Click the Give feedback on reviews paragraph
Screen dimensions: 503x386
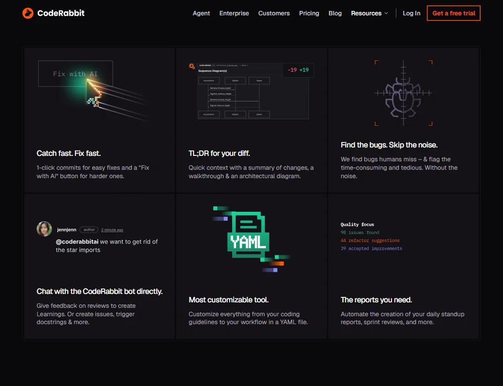coord(86,314)
